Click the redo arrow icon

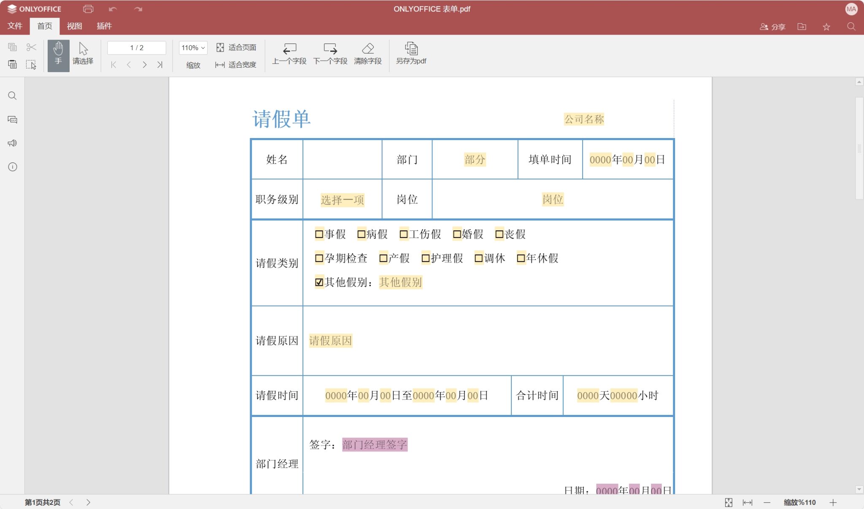tap(138, 9)
